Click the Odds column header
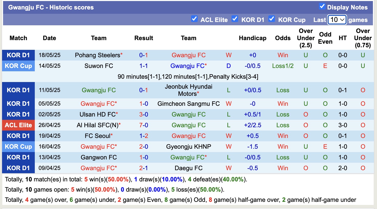 point(283,38)
